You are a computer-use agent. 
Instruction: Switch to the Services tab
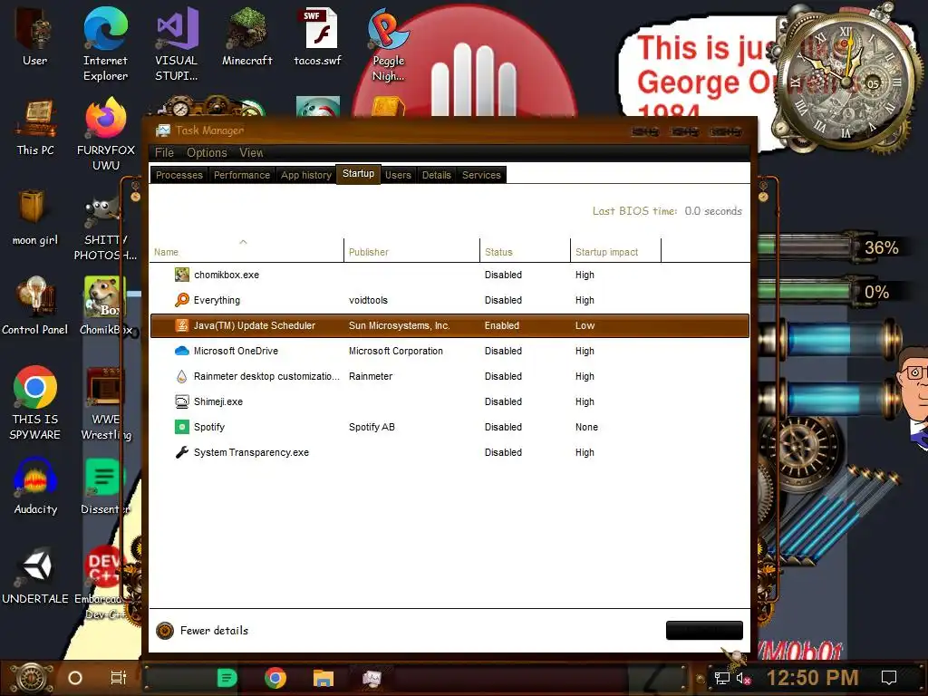pos(481,175)
